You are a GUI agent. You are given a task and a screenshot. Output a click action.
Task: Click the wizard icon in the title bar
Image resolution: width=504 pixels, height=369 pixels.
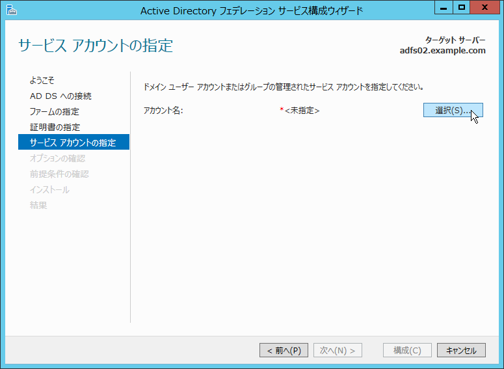pyautogui.click(x=12, y=10)
